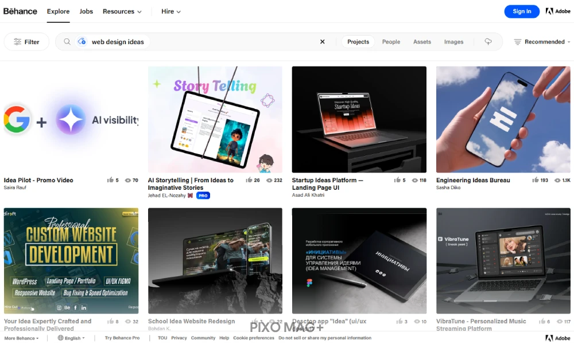The height and width of the screenshot is (344, 574).
Task: Switch to the Assets tab
Action: [422, 42]
